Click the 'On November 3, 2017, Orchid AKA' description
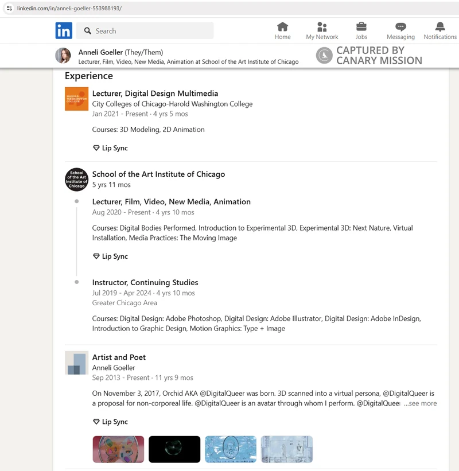Screen dimensions: 459x471 point(263,398)
